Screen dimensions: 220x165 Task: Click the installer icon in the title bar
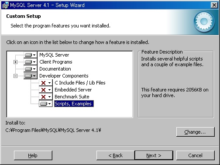pyautogui.click(x=6, y=5)
